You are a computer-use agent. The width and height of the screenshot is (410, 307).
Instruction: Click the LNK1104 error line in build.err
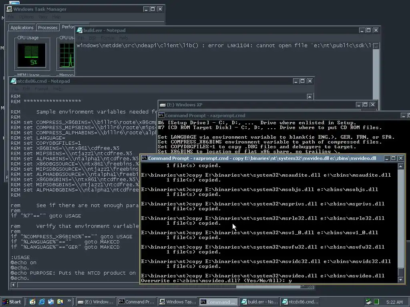tap(224, 46)
